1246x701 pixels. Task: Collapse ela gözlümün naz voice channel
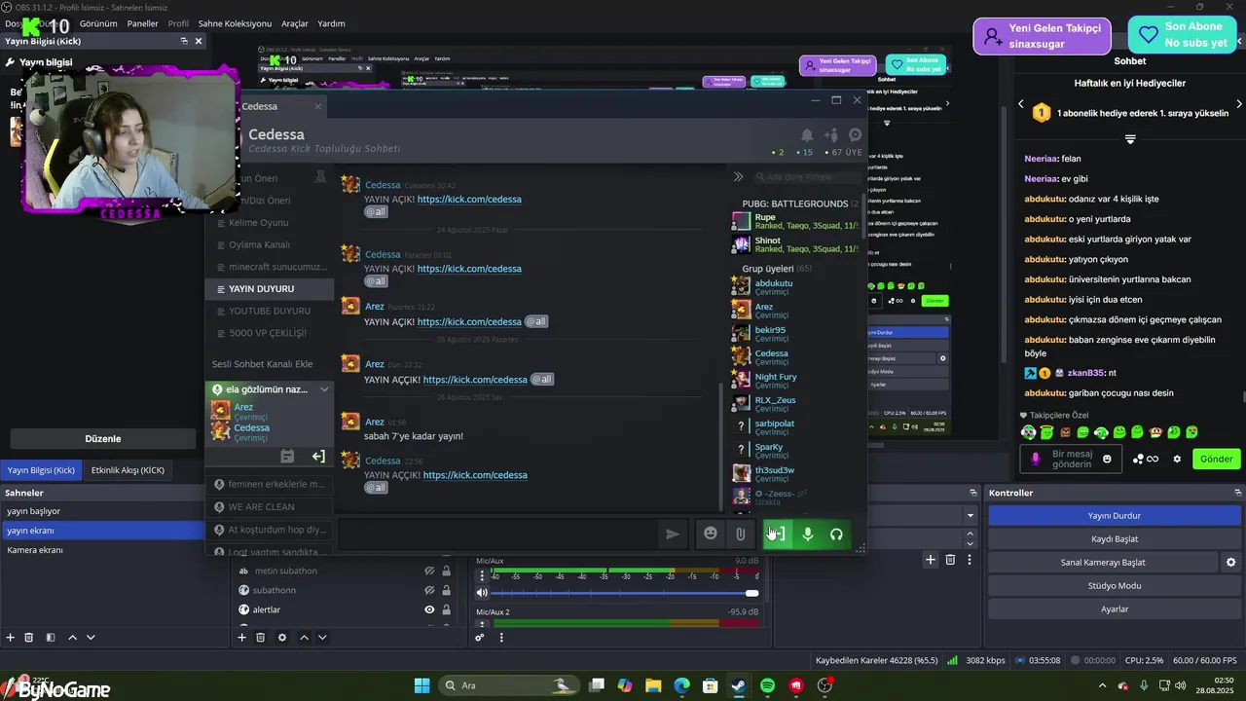click(x=324, y=388)
